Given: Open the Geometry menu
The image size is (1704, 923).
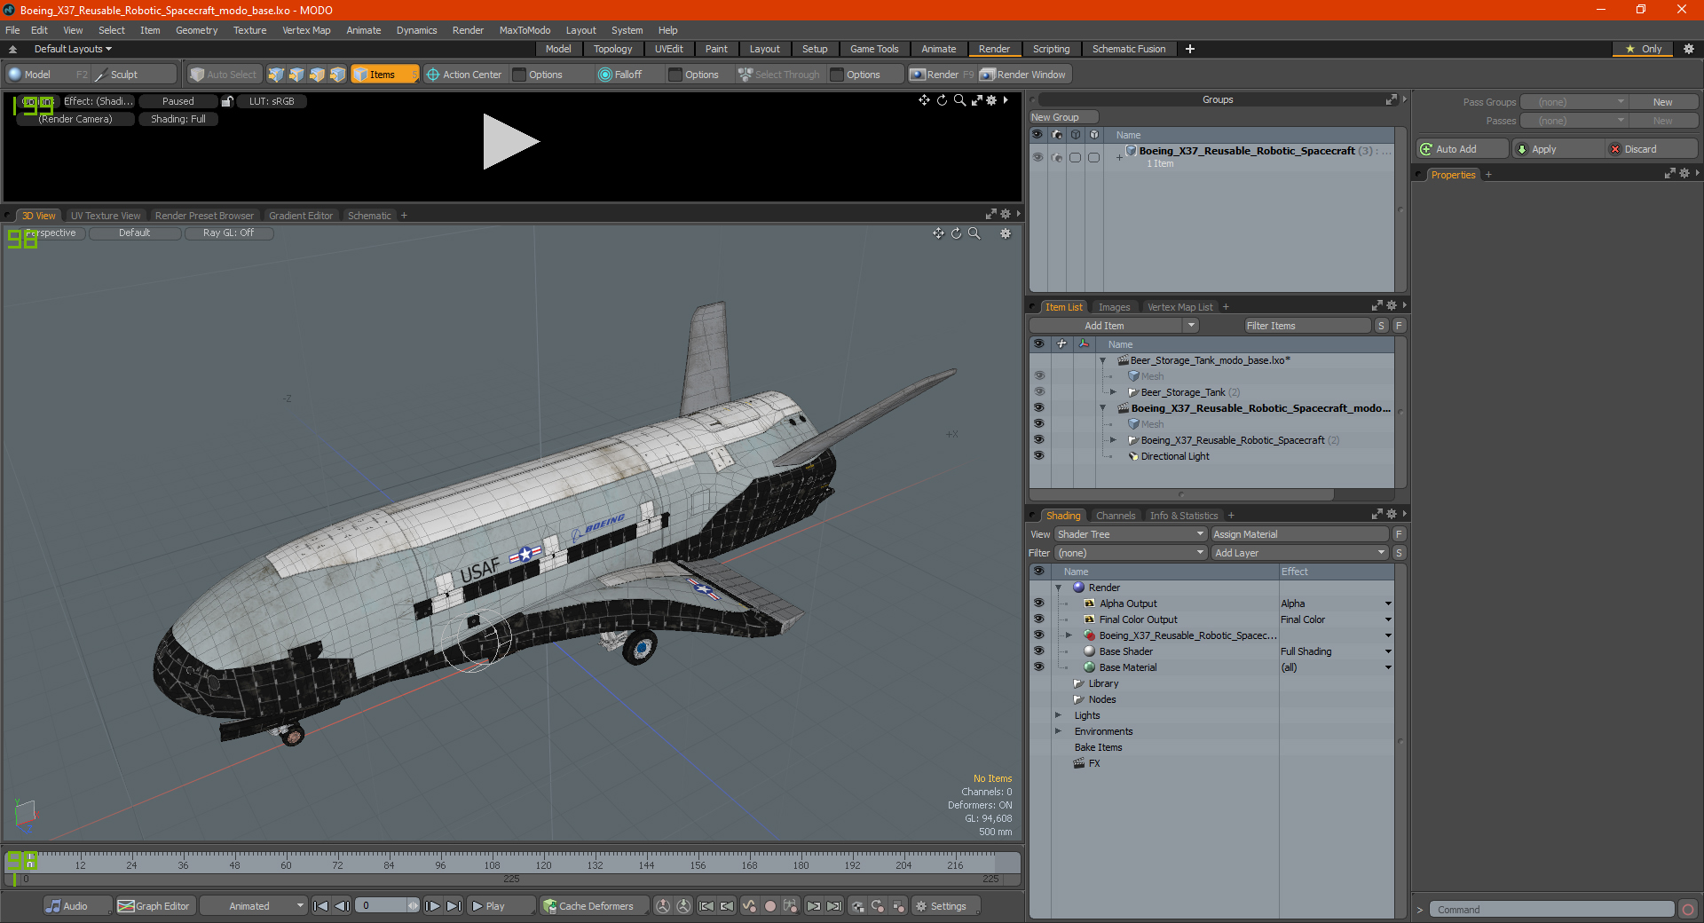Looking at the screenshot, I should (x=196, y=30).
